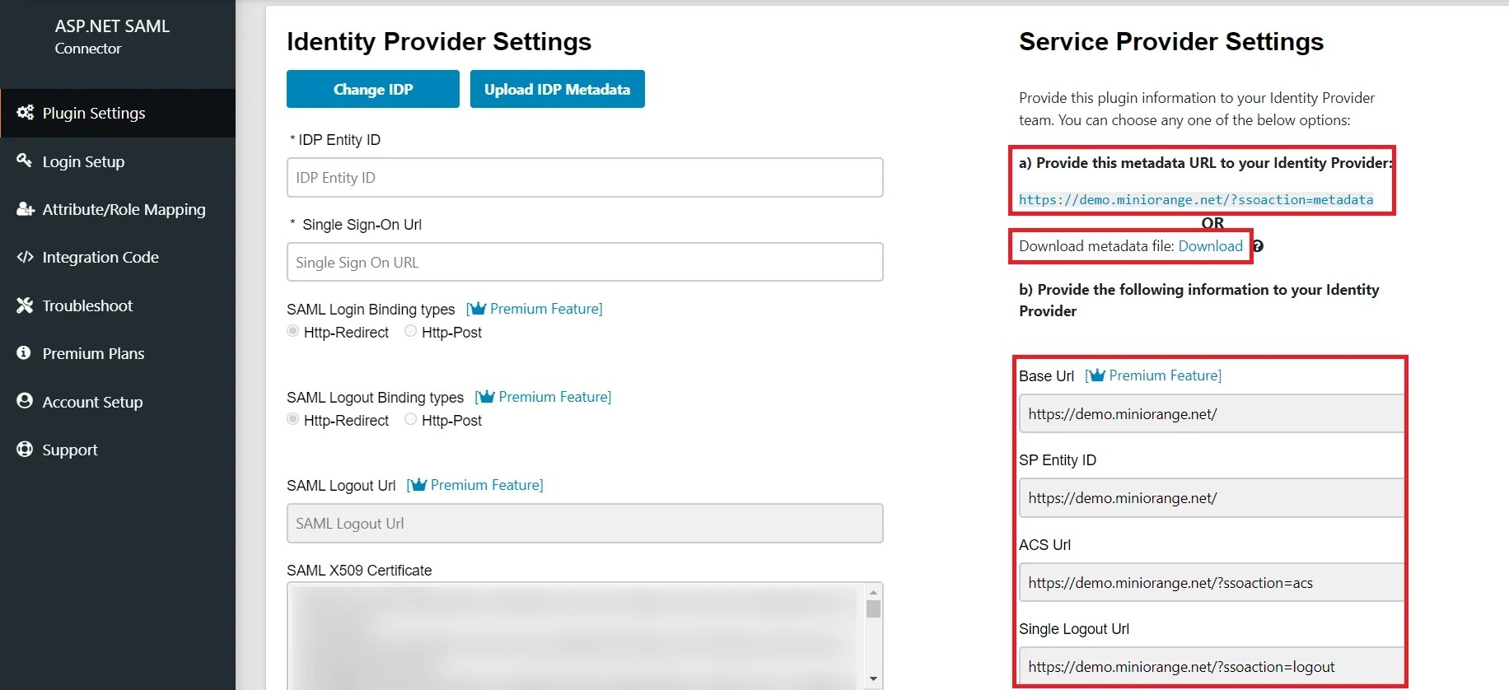This screenshot has width=1509, height=690.
Task: Click the certificate box scrollbar thumb
Action: click(x=873, y=609)
